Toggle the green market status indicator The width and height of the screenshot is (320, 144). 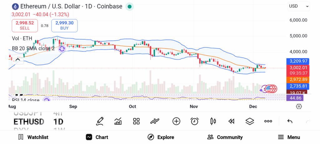pos(129,6)
